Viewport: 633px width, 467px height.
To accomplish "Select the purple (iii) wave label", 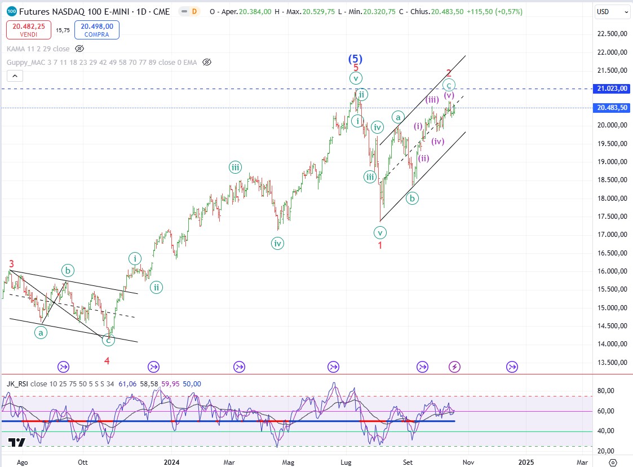I will click(x=432, y=100).
